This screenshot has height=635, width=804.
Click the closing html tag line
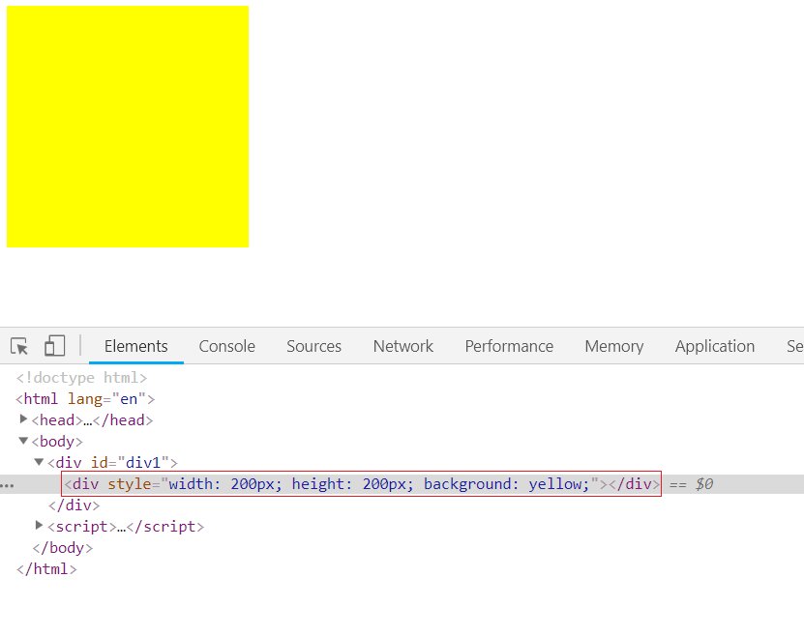tap(46, 569)
